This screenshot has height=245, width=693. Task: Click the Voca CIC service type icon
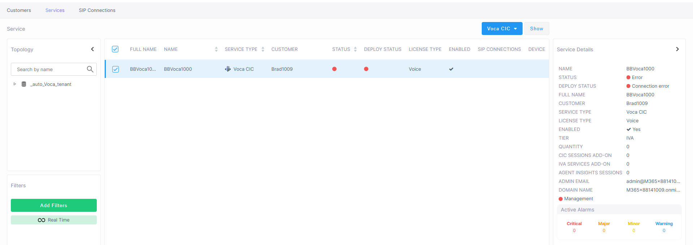pyautogui.click(x=228, y=69)
